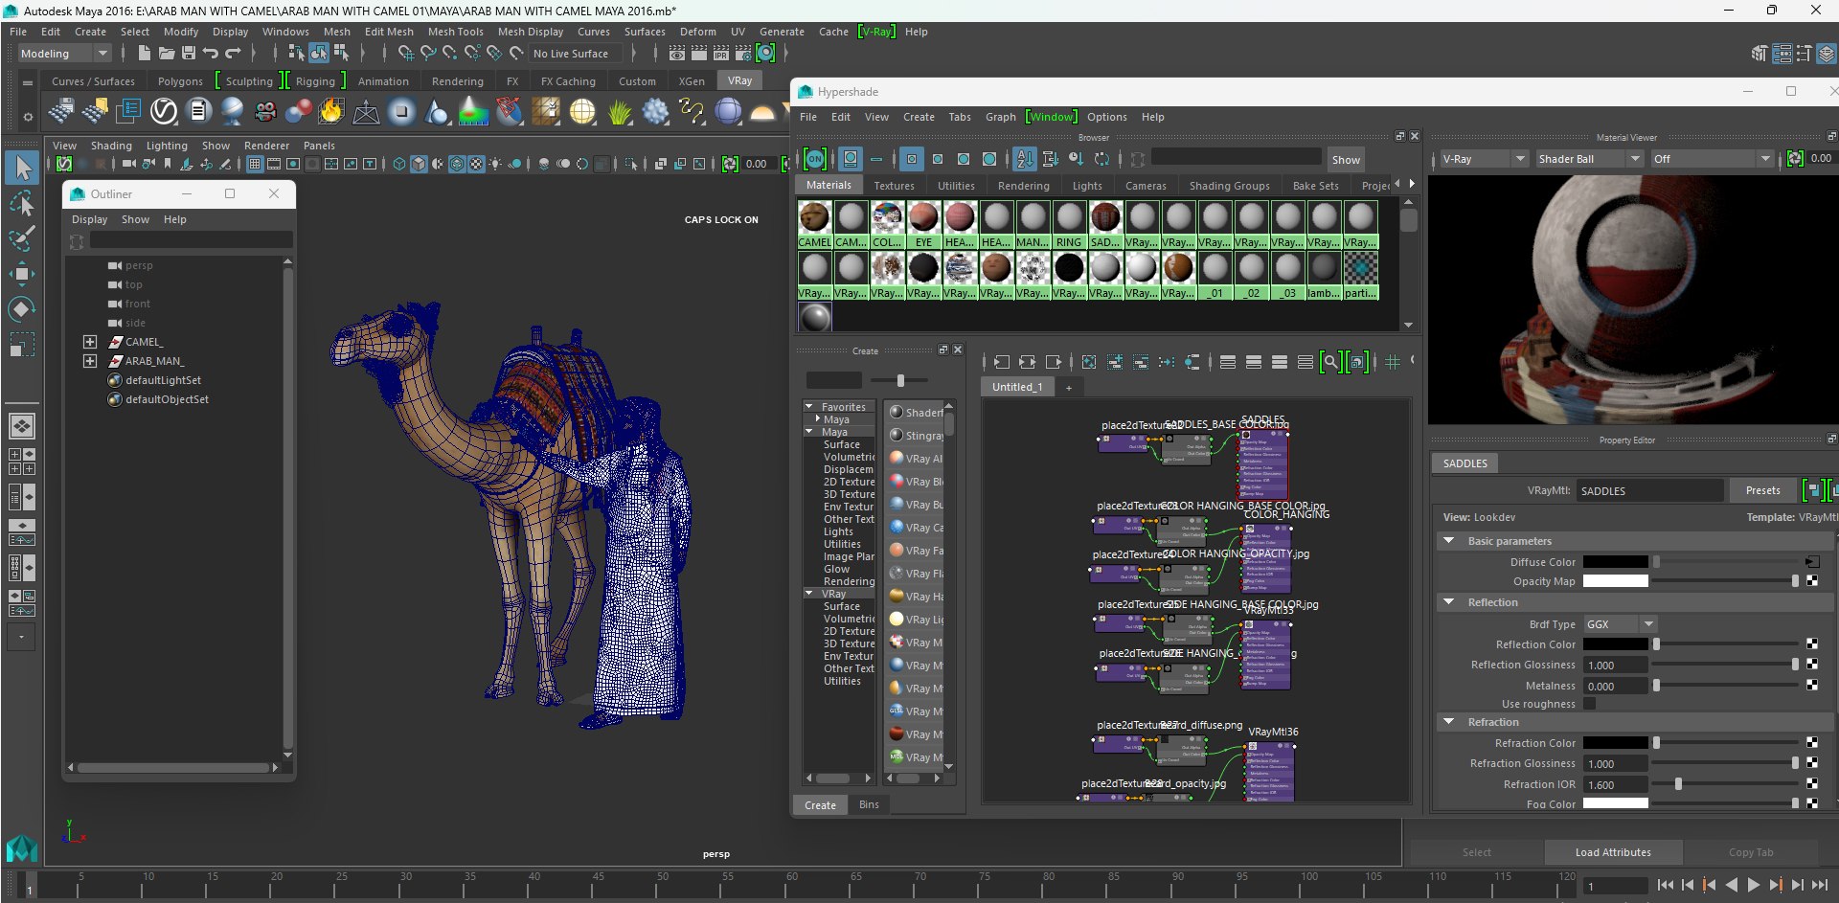Open the Graph menu in Hypershade
The width and height of the screenshot is (1839, 903).
1000,117
